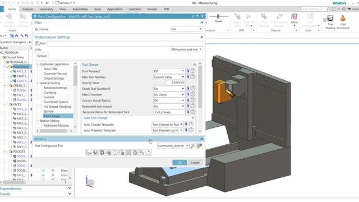This screenshot has height=202, width=359.
Task: Click the search magnifier in Find a Command
Action: (328, 9)
